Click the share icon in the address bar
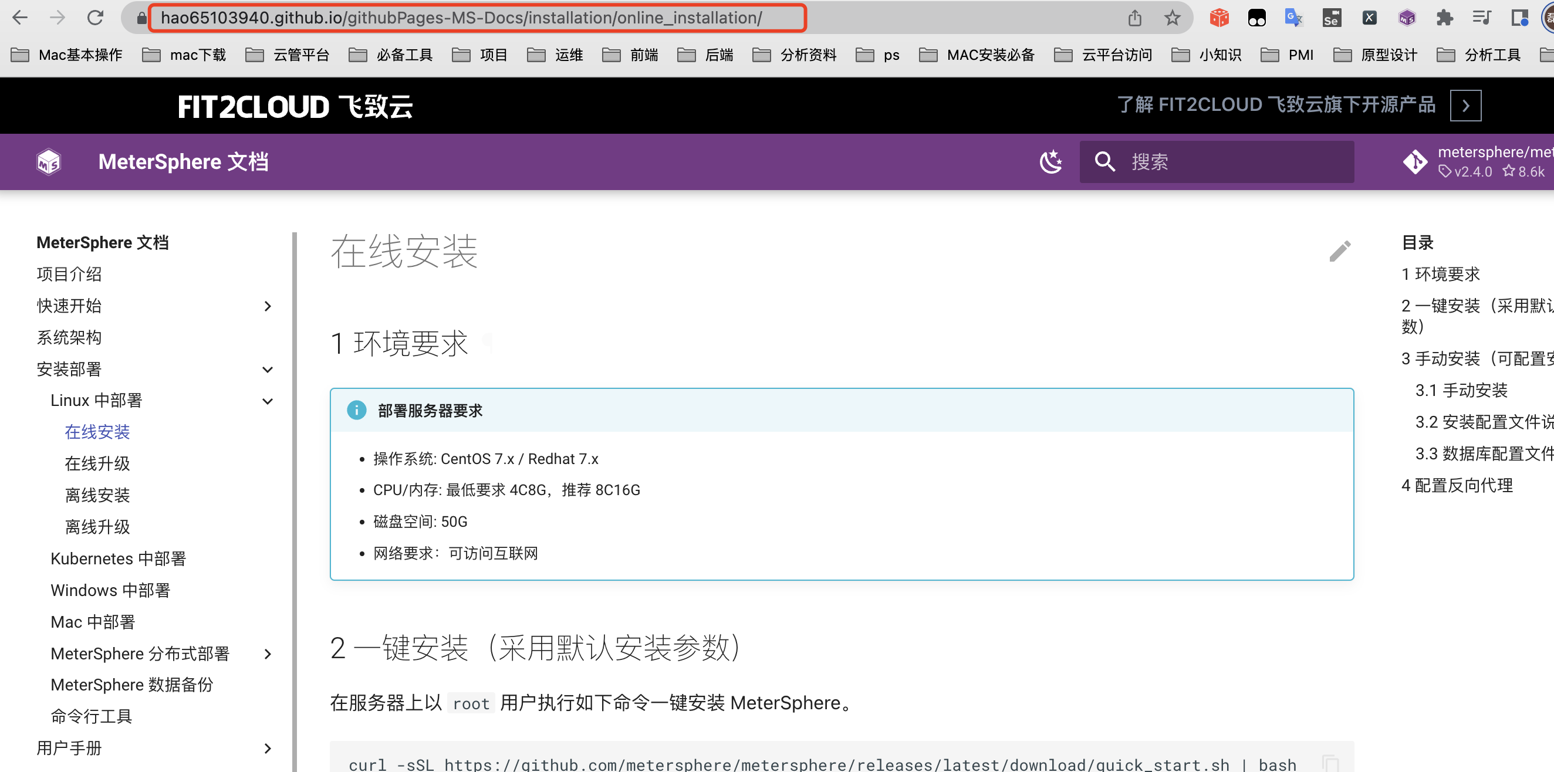The height and width of the screenshot is (772, 1554). tap(1135, 18)
